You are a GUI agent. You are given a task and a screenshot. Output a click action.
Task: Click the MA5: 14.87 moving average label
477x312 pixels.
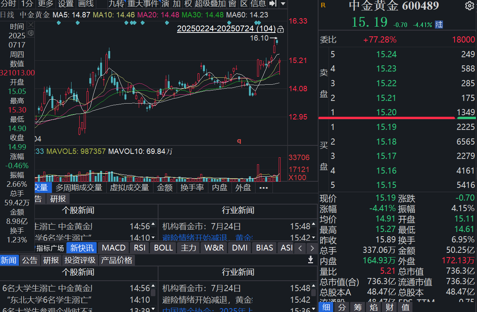pyautogui.click(x=72, y=15)
